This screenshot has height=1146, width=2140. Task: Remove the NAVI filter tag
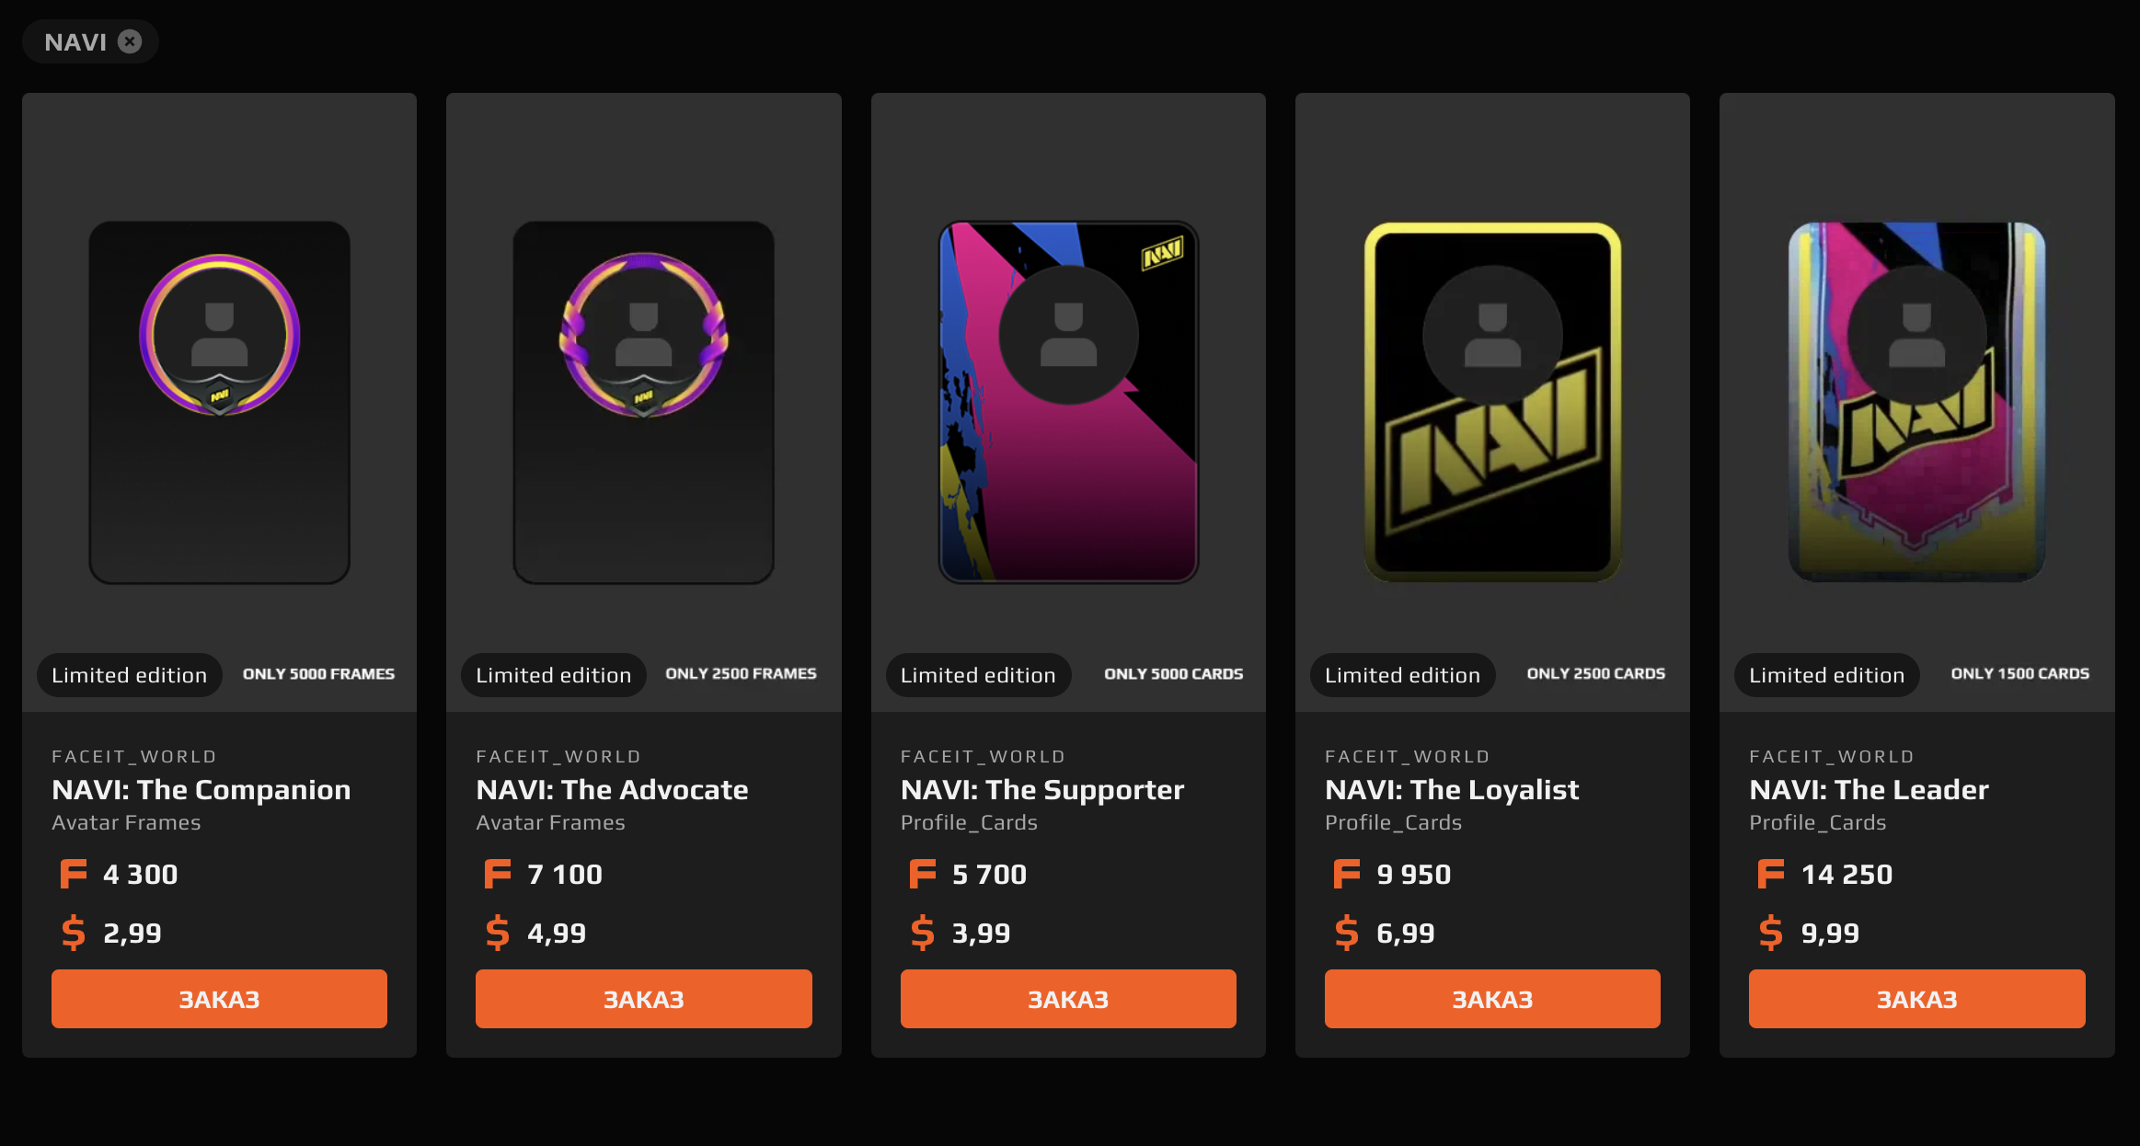(x=130, y=41)
